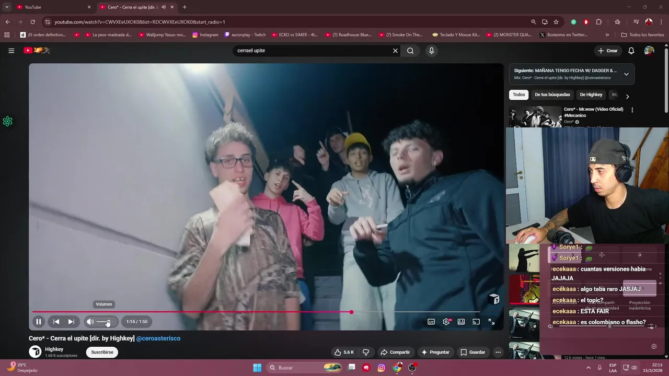Save the video with Guardar
Screen dimensions: 669x376
pos(472,352)
